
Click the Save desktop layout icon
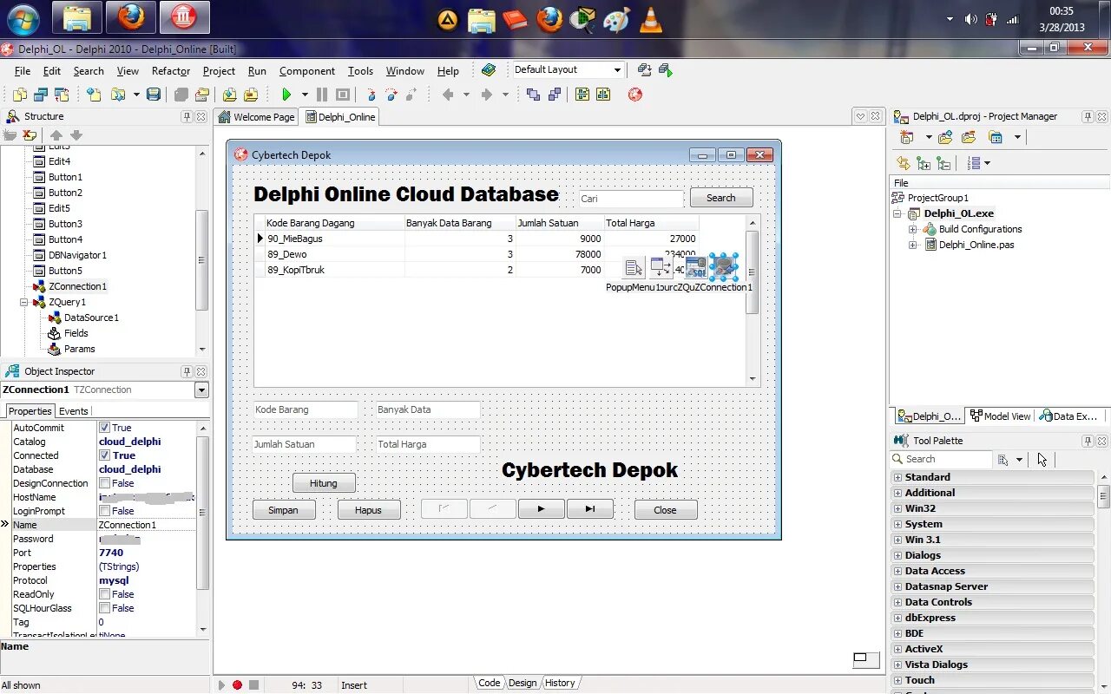click(644, 70)
